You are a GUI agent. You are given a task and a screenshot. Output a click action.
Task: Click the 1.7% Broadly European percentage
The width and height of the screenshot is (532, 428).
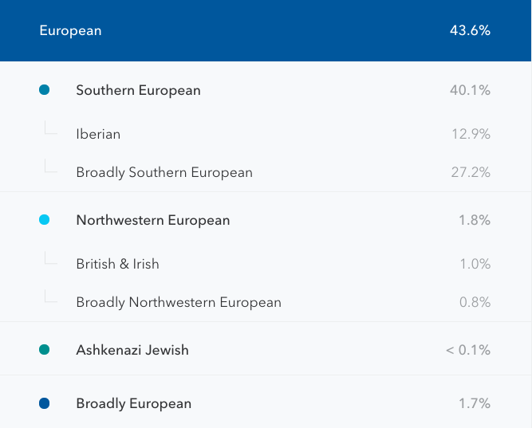pos(475,403)
